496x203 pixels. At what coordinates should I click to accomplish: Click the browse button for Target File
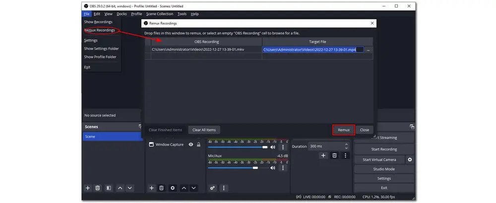click(368, 50)
